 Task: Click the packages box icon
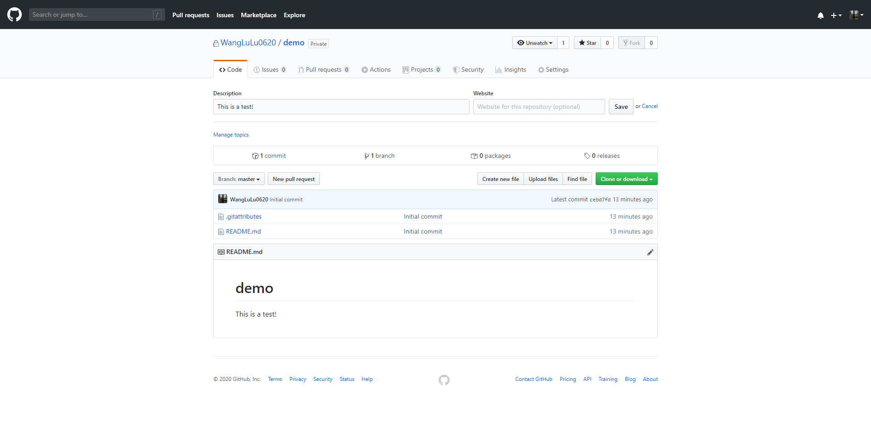point(474,156)
